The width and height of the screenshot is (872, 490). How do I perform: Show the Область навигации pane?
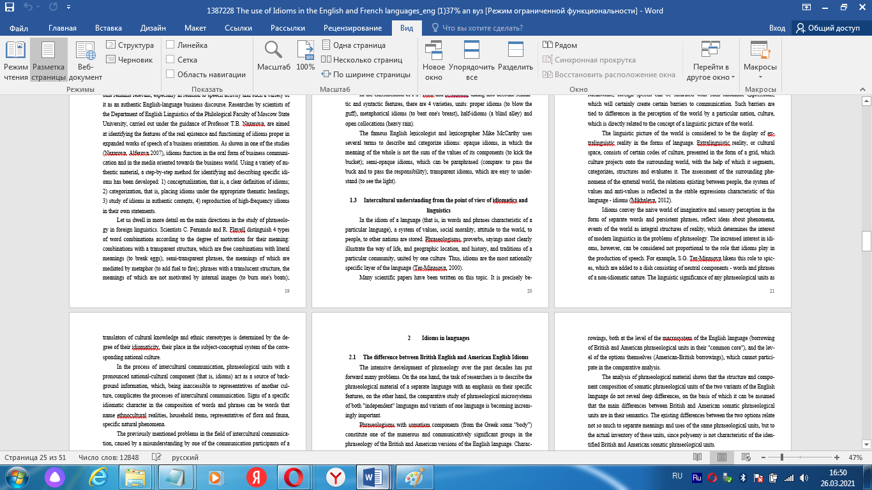(x=170, y=74)
